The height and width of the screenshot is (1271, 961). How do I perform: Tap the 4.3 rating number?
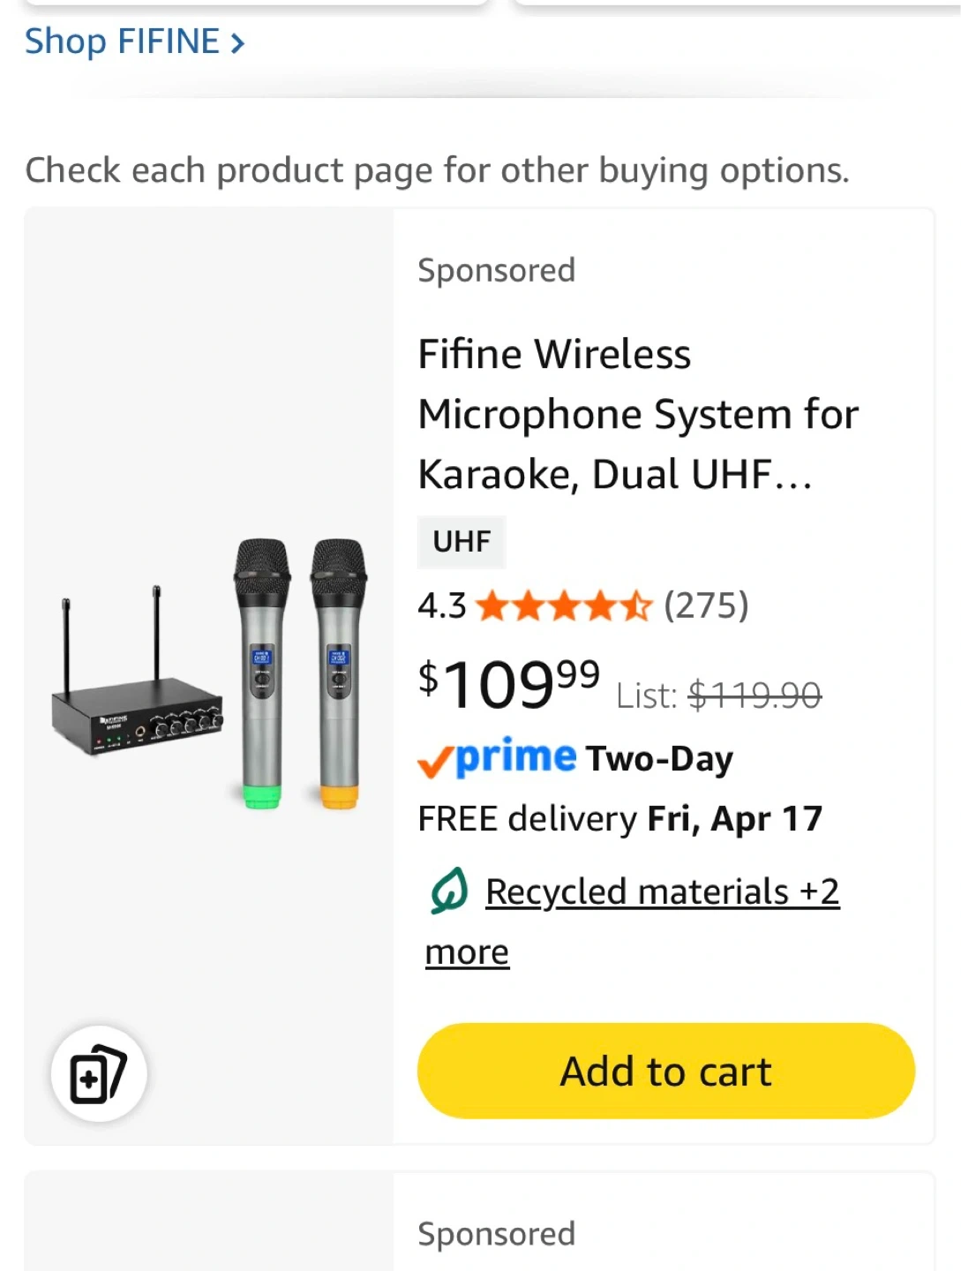click(x=441, y=606)
